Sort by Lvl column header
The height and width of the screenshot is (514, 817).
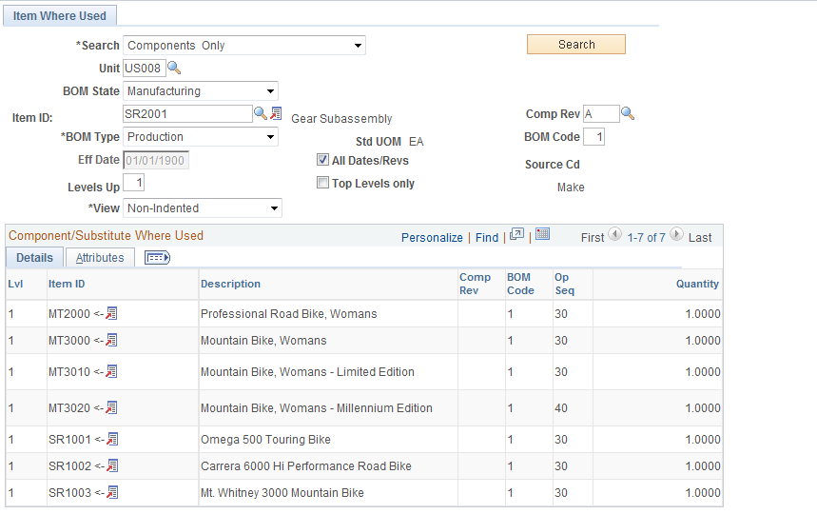[x=15, y=284]
